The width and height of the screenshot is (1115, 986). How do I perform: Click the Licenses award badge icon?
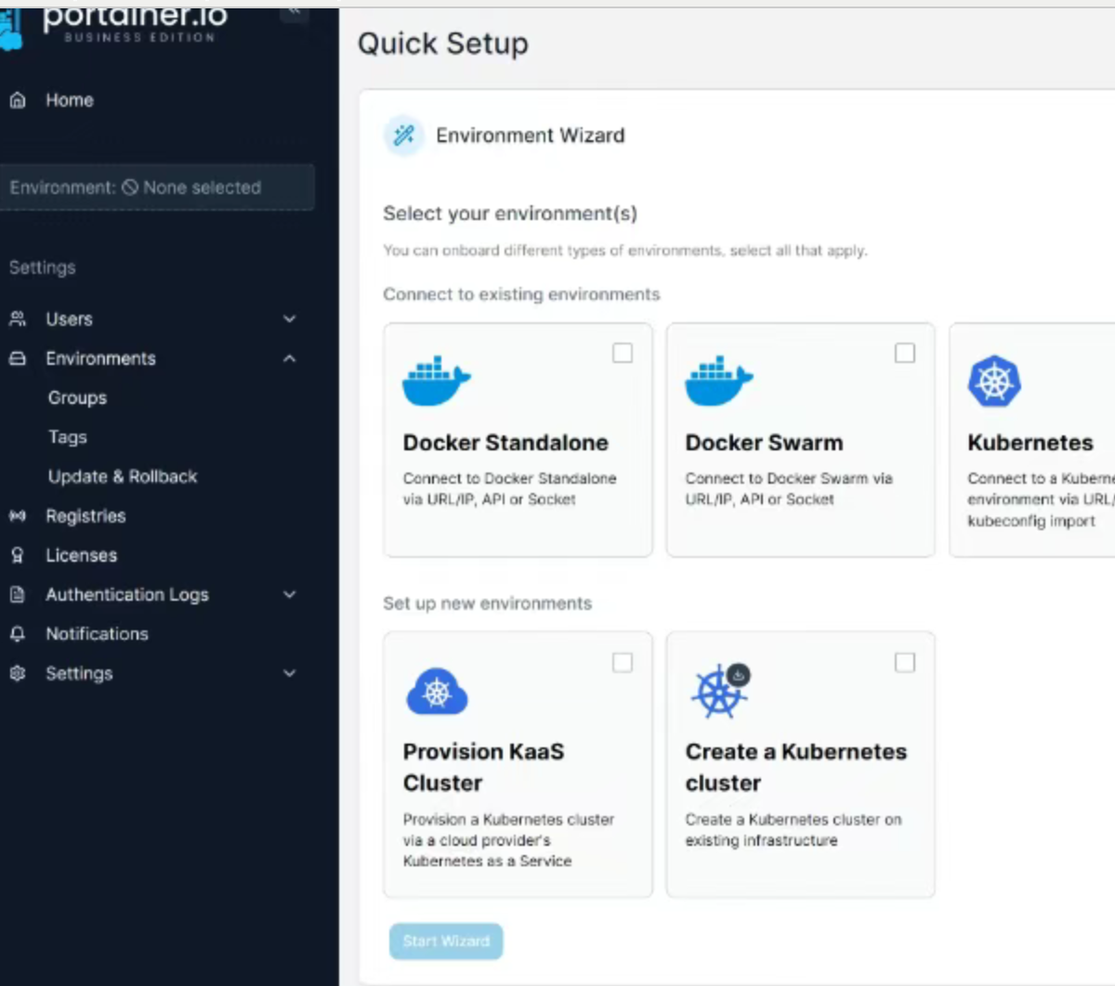tap(18, 555)
